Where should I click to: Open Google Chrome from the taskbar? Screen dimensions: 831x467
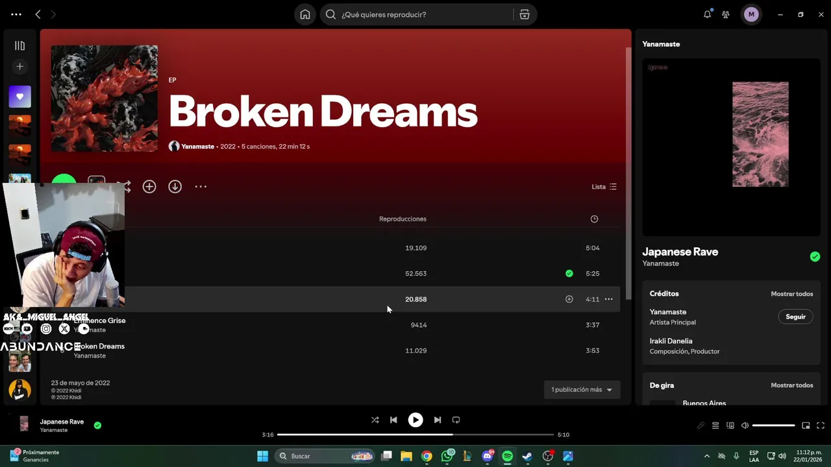(427, 456)
